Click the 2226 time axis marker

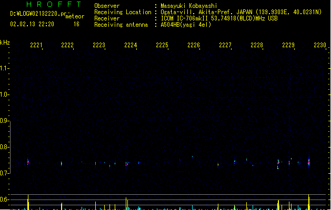tap(194, 45)
